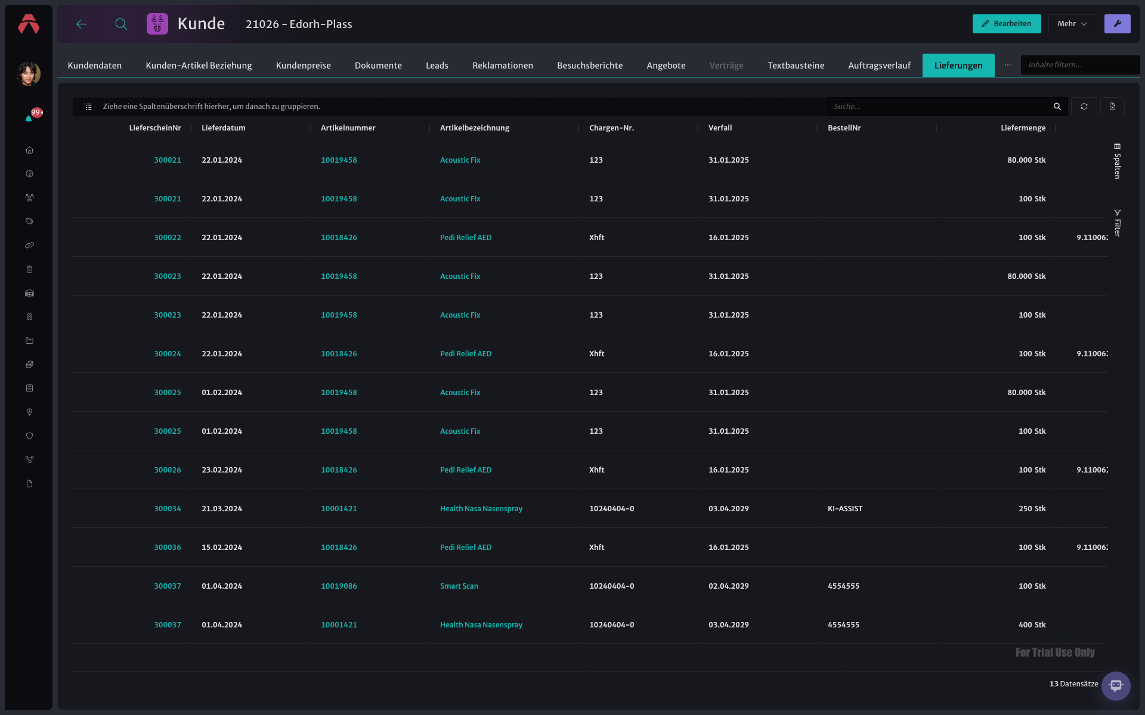Open the home icon in the sidebar
This screenshot has width=1145, height=715.
click(29, 150)
